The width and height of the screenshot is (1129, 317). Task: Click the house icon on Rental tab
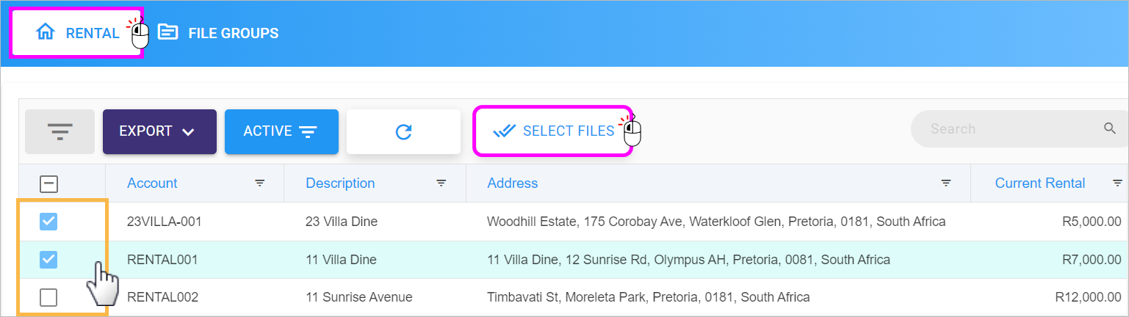46,32
